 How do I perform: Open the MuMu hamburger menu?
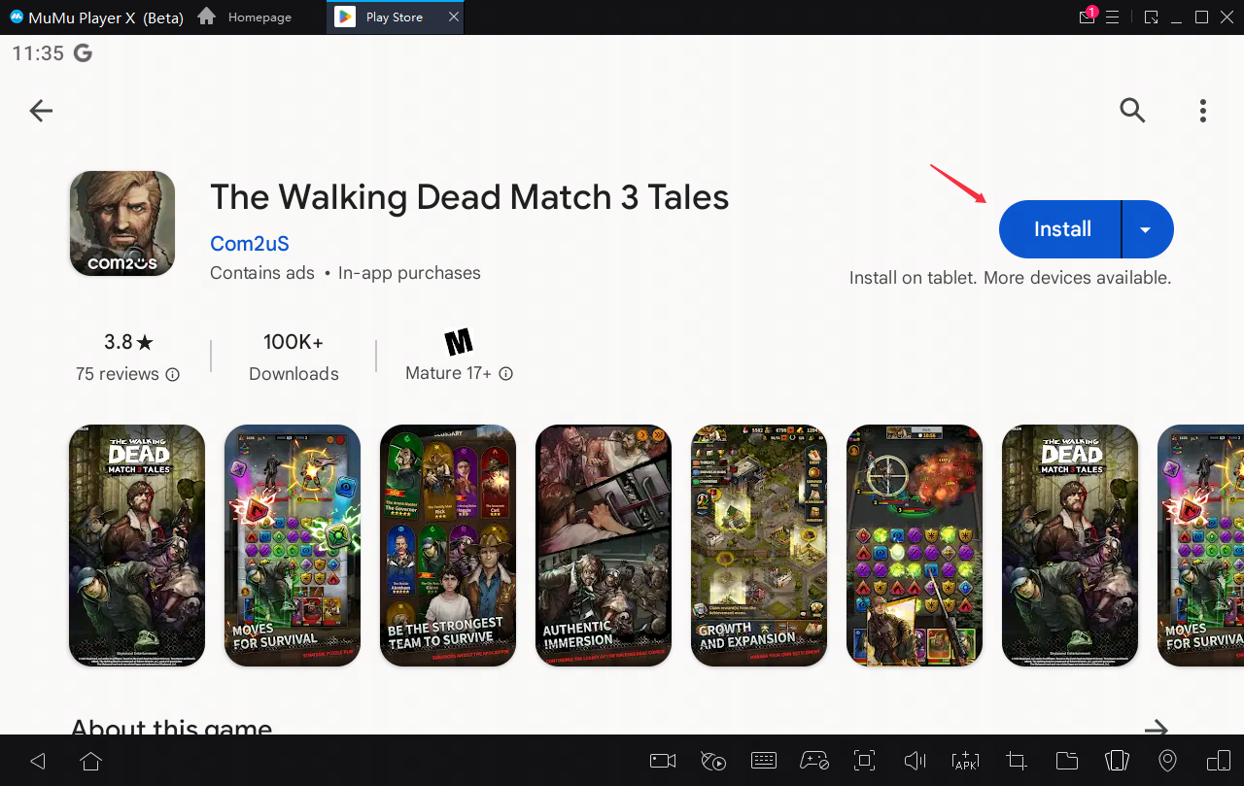click(x=1113, y=17)
